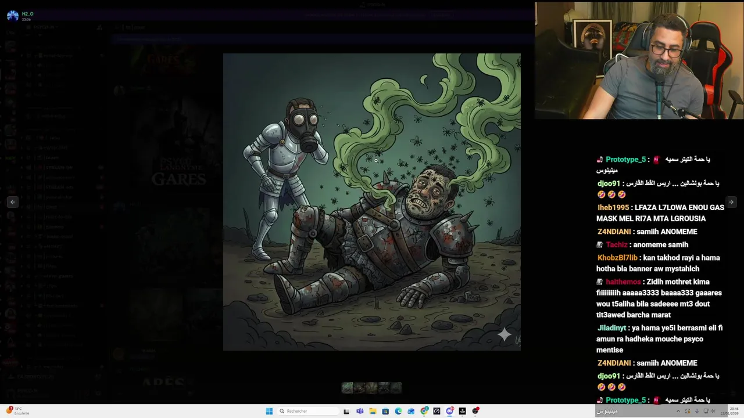Click username KhobzBl7lib in chat

617,257
